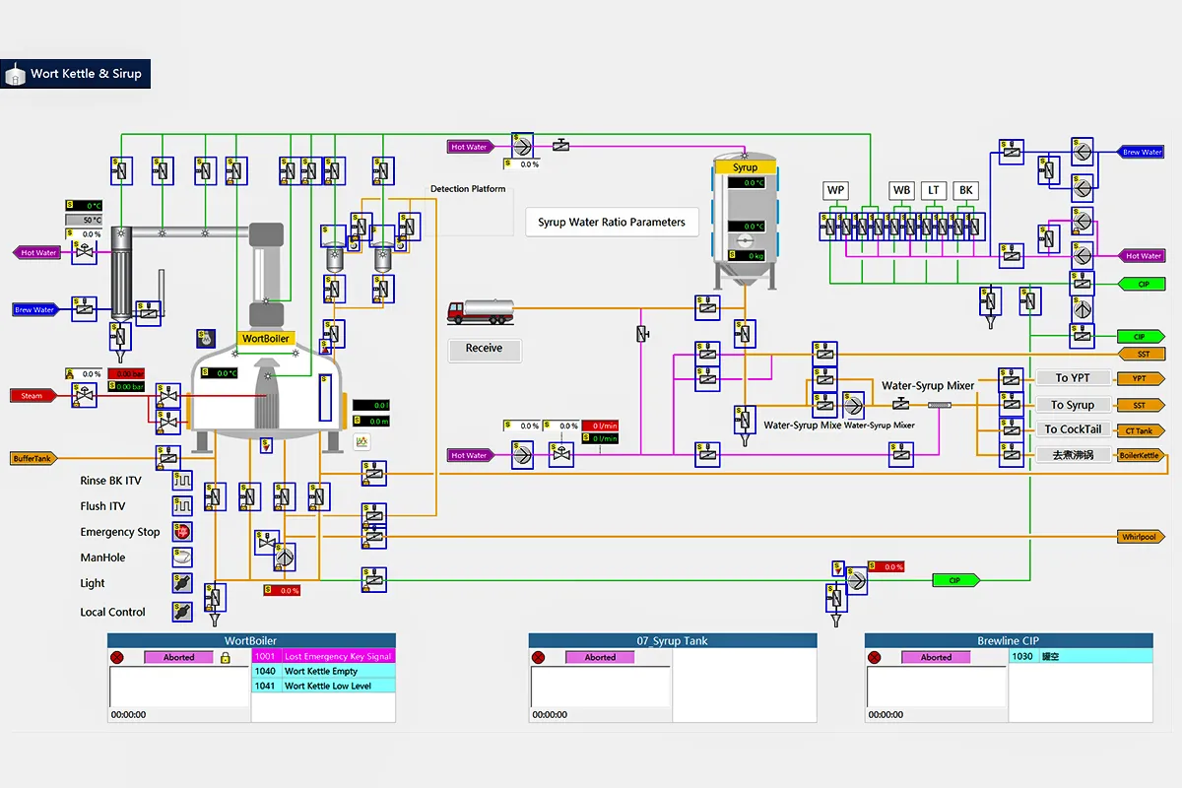Click the YPT destination tag

coord(1142,378)
